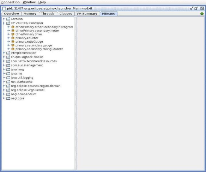
Task: Expand the primary.counter node
Action: [9, 38]
